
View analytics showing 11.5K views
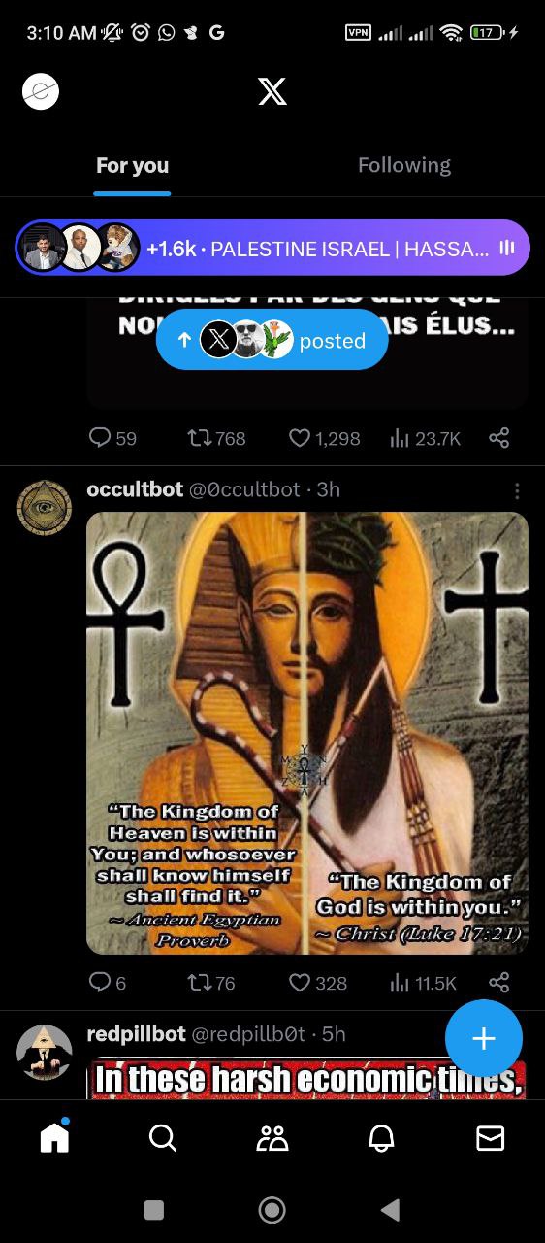point(423,983)
